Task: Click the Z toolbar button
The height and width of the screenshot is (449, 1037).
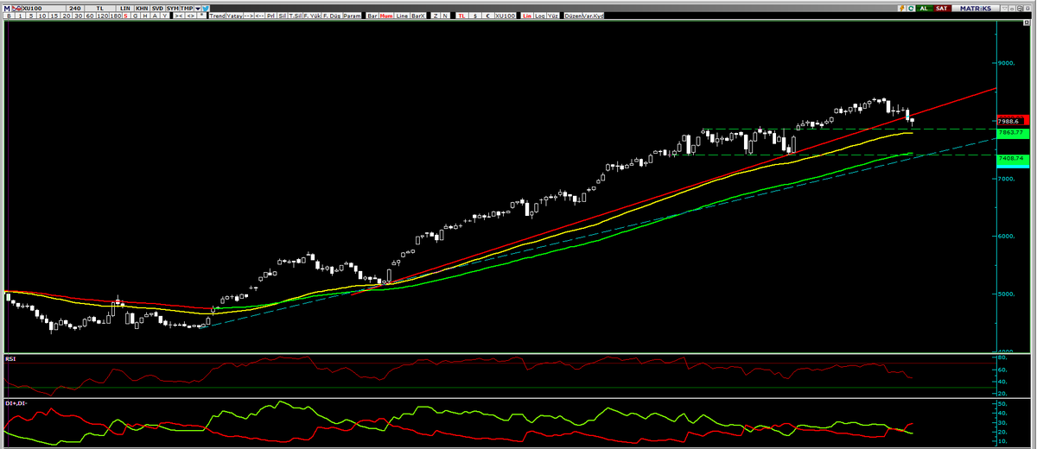Action: (x=436, y=16)
